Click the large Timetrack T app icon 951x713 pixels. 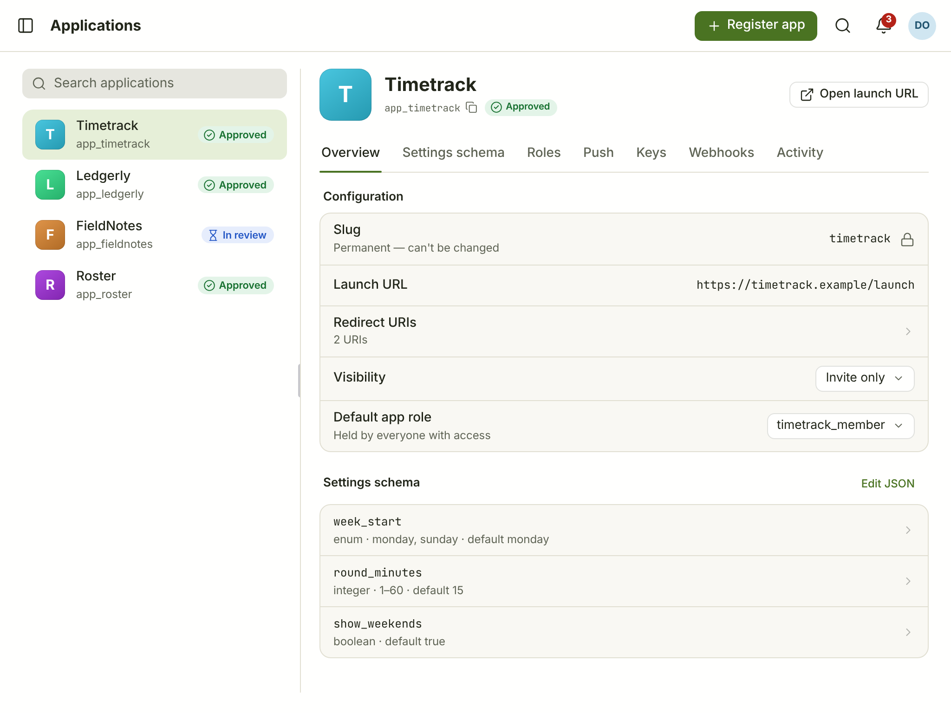(345, 95)
